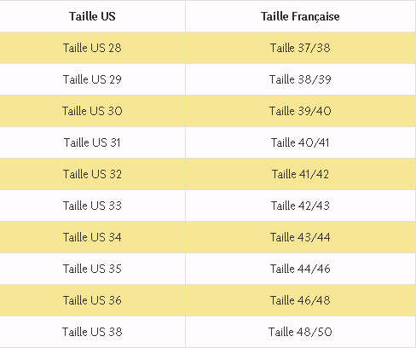Select the Taille US 34 cell
416x348 pixels.
coord(92,237)
